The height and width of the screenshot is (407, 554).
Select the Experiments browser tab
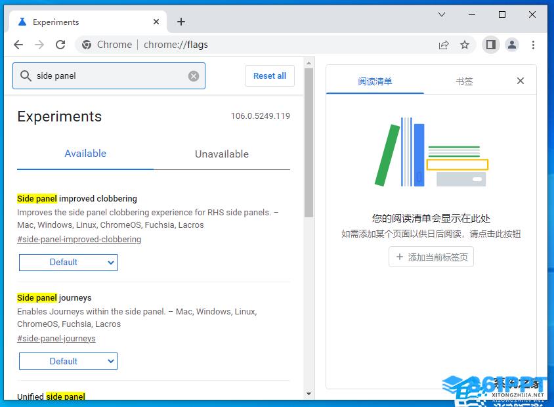[x=87, y=22]
